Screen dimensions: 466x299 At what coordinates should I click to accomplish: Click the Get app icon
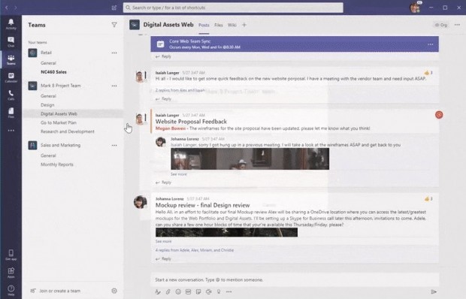click(11, 255)
